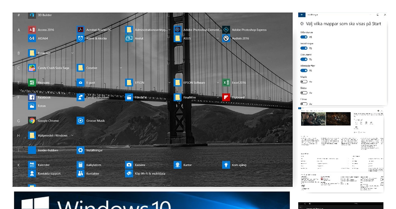Click letter G section header
The height and width of the screenshot is (209, 396).
[x=19, y=121]
